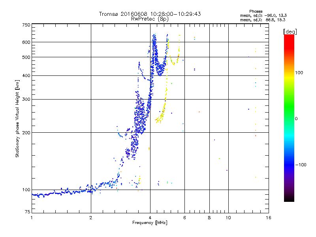Click the "Stationary phase Virtual Height [km]" axis label
316x237 pixels.
click(x=17, y=118)
